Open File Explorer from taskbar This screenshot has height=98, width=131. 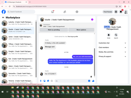pyautogui.click(x=13, y=88)
